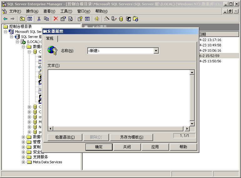Viewport: 241px width, 178px height.
Task: Open the 文件(F) menu
Action: [15, 11]
